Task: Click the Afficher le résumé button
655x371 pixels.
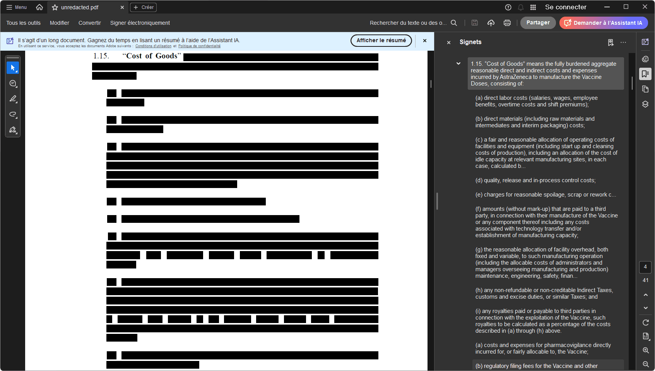Action: (381, 40)
